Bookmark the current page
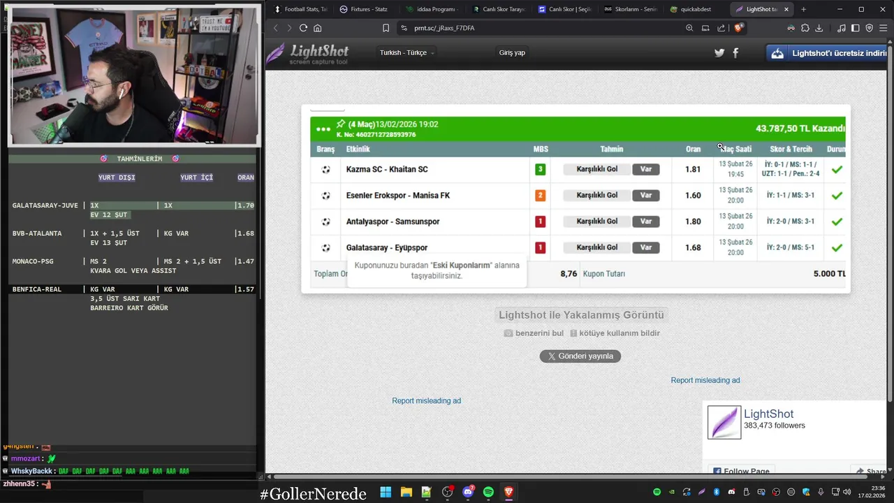This screenshot has width=894, height=503. point(386,28)
